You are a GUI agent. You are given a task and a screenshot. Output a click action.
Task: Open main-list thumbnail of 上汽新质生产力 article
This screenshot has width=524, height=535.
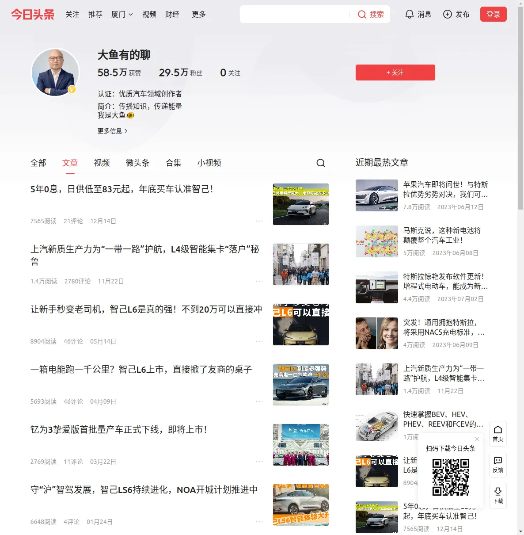point(301,264)
